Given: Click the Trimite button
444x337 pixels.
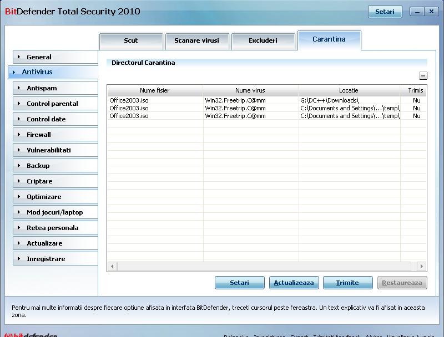Looking at the screenshot, I should (x=348, y=283).
